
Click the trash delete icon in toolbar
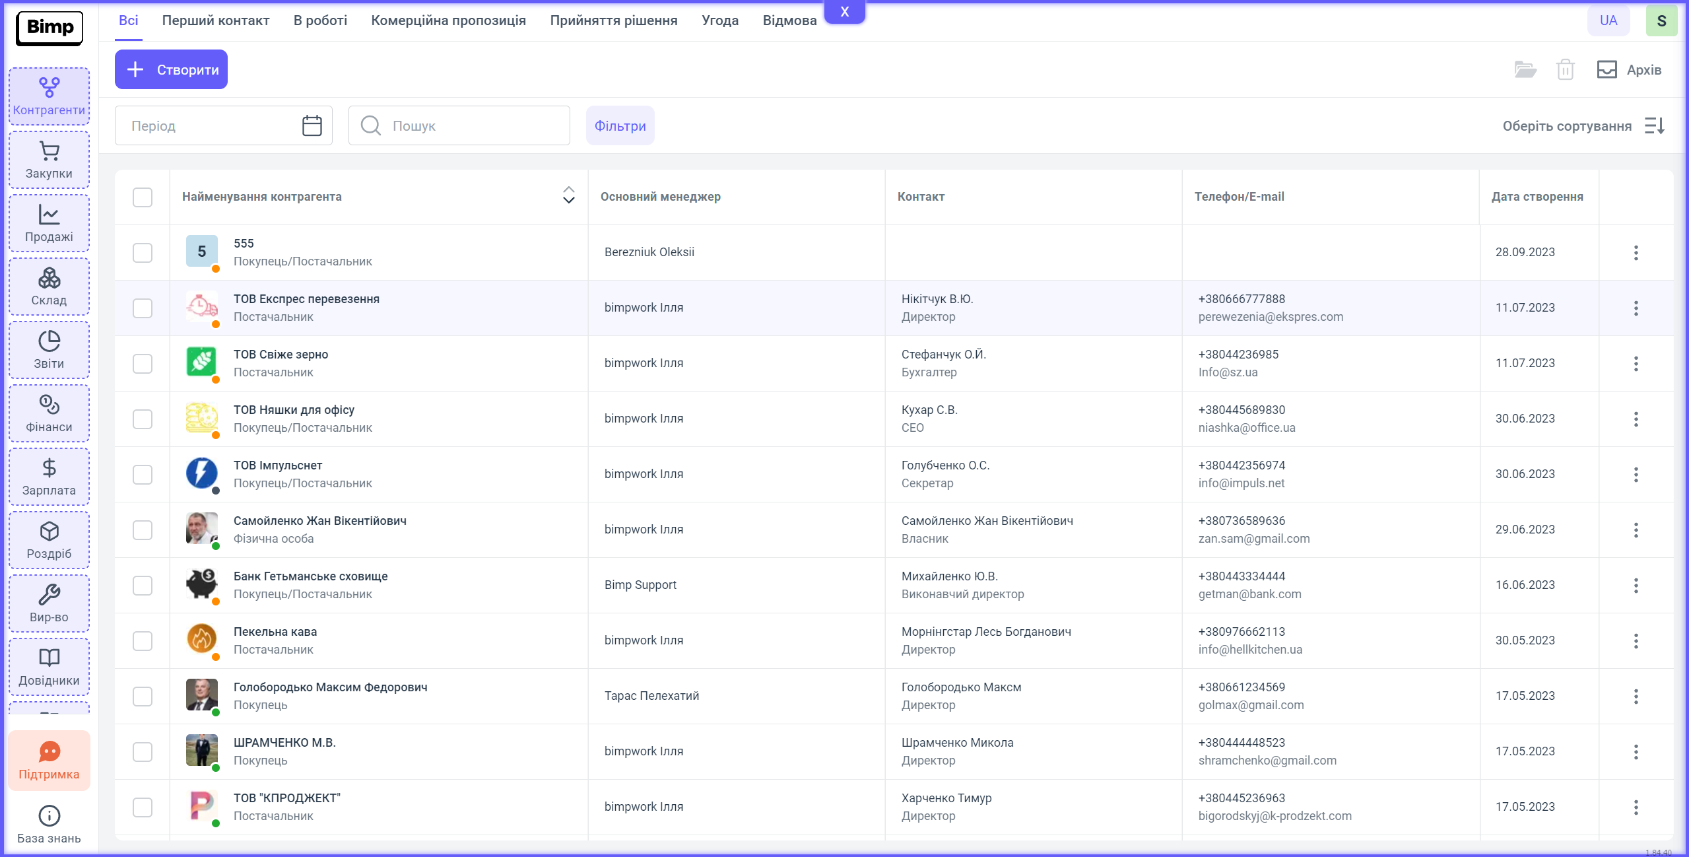(1565, 69)
